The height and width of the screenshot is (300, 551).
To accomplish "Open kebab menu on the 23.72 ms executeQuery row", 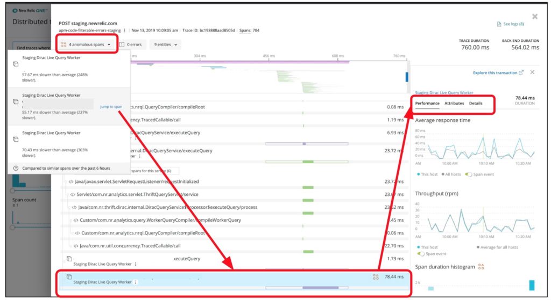I will point(140,156).
